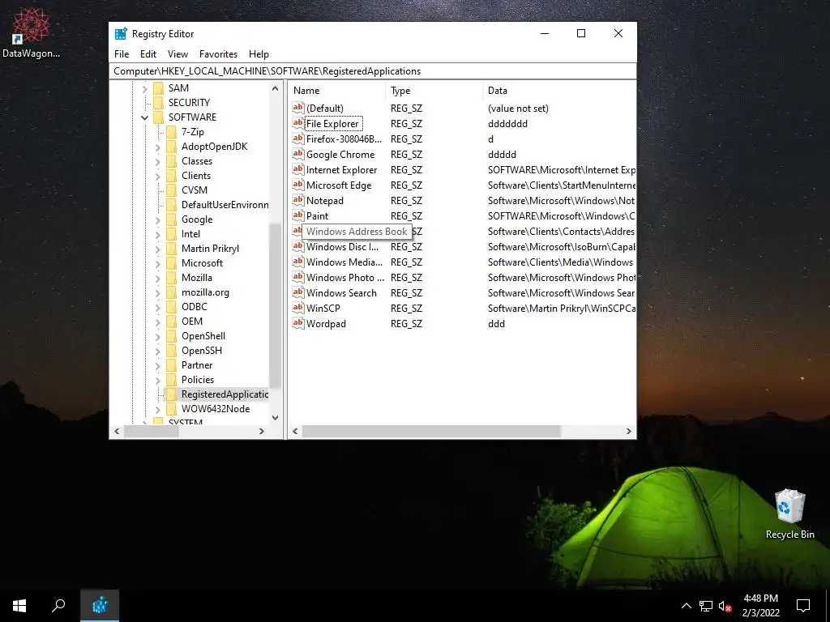Click the registry path address bar

[373, 71]
